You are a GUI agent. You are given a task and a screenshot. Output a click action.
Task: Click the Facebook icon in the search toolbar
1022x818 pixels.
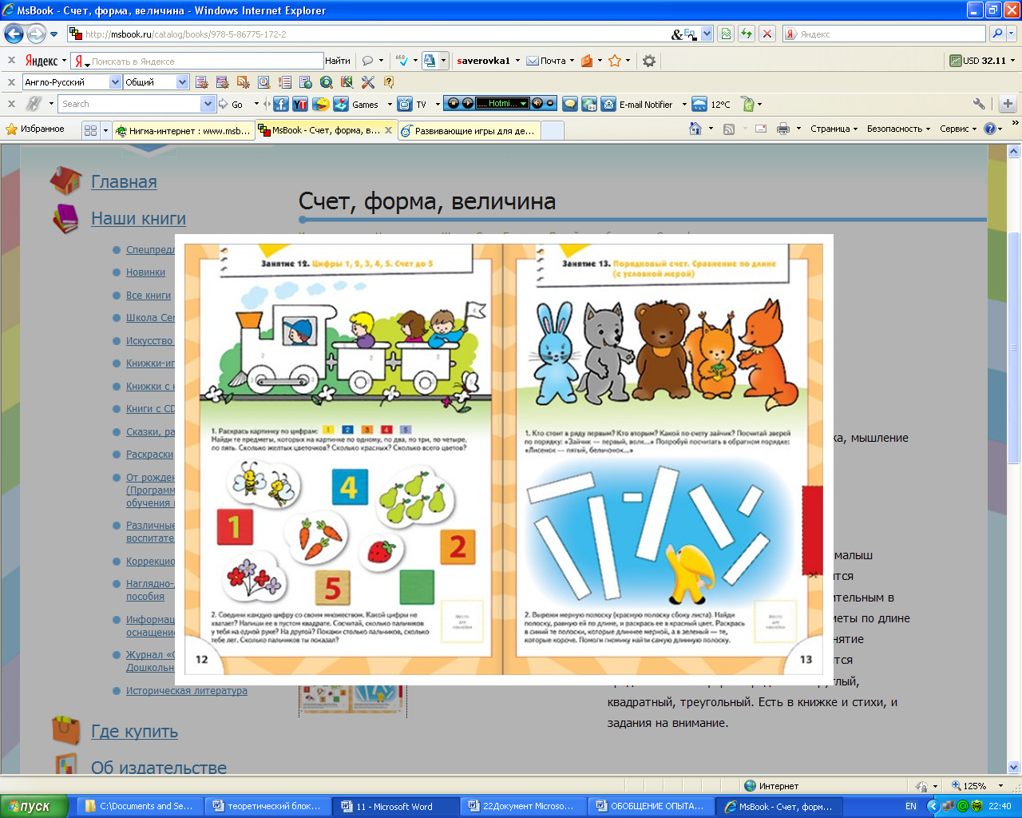point(281,104)
